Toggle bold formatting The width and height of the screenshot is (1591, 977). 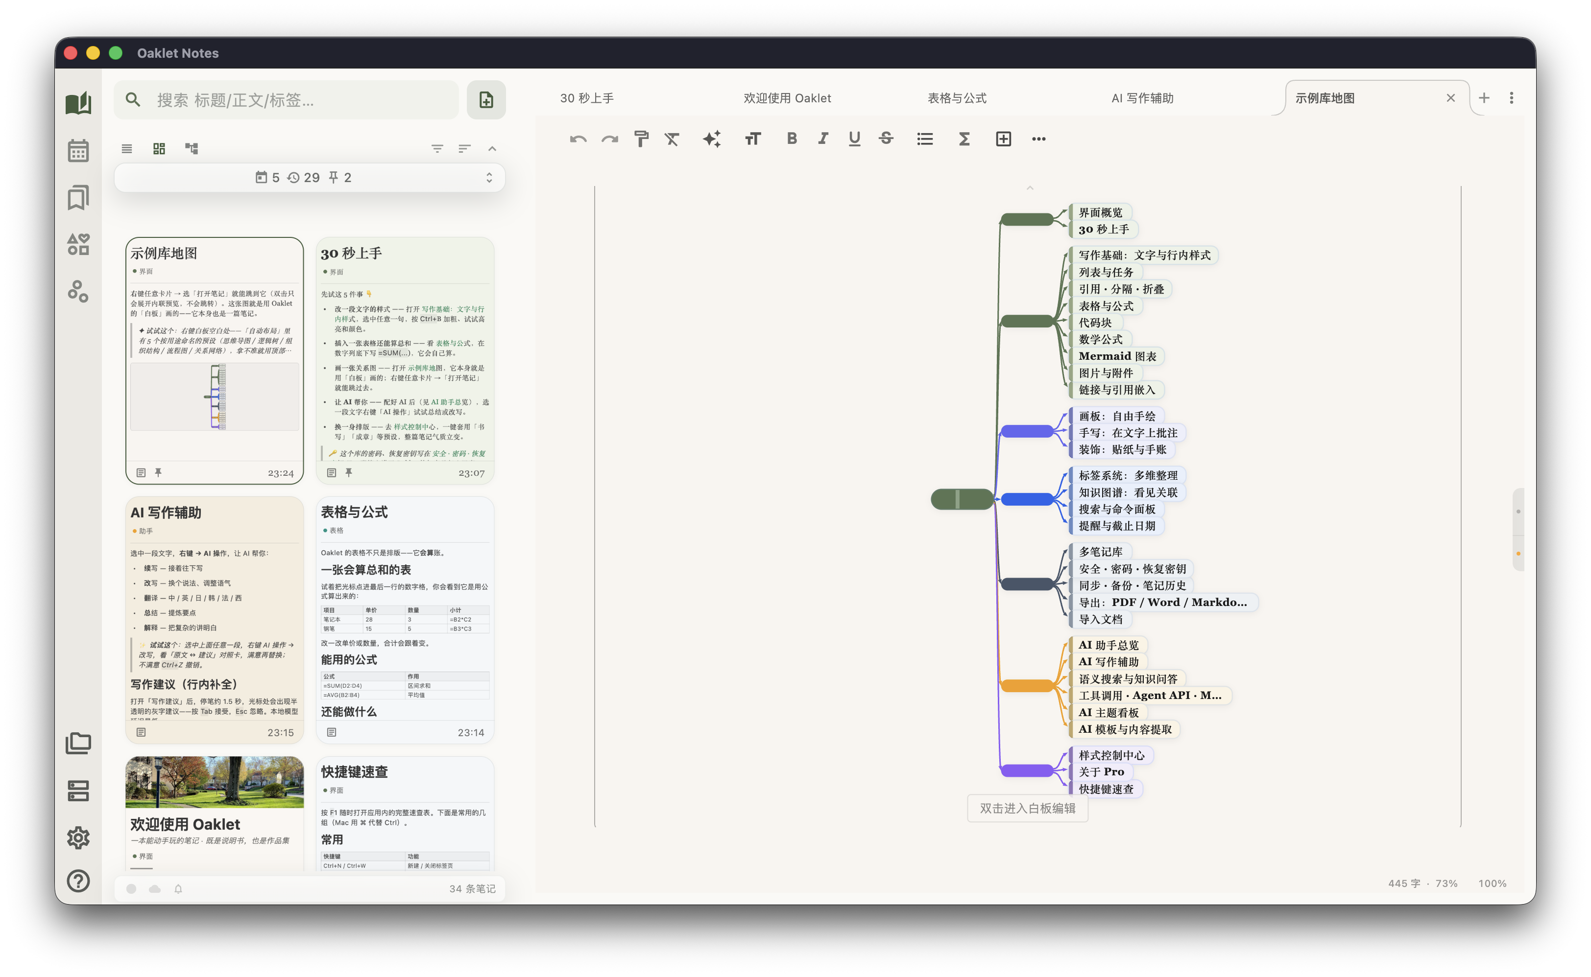(x=792, y=139)
